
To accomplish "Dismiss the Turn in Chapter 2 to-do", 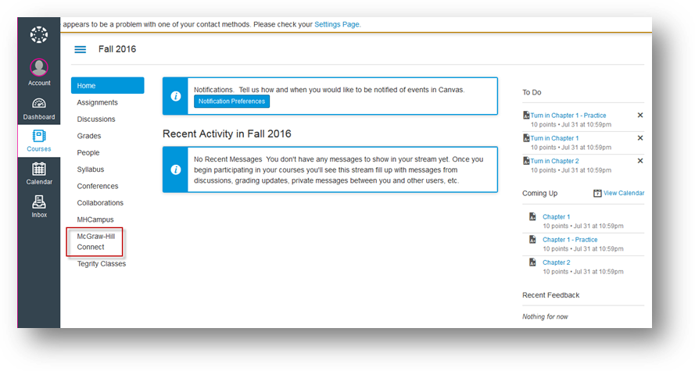I will click(x=640, y=161).
